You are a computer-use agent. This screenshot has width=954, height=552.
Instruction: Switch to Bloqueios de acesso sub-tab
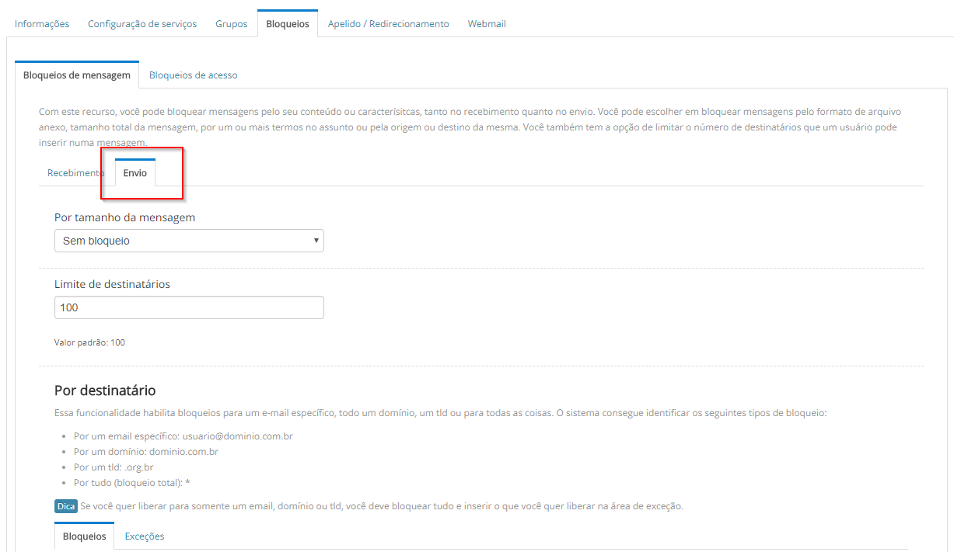point(193,75)
